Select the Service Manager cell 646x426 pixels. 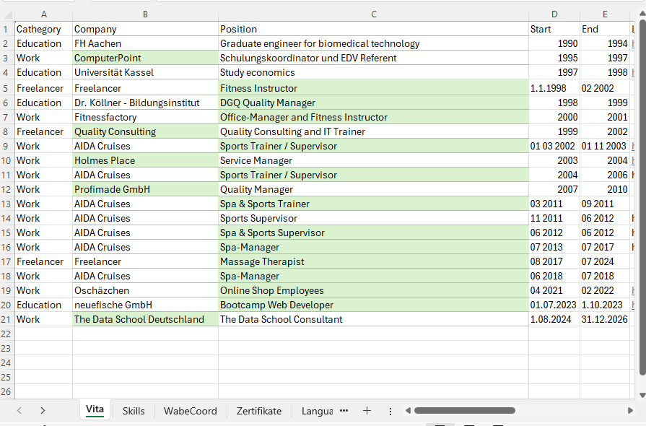[x=374, y=161]
